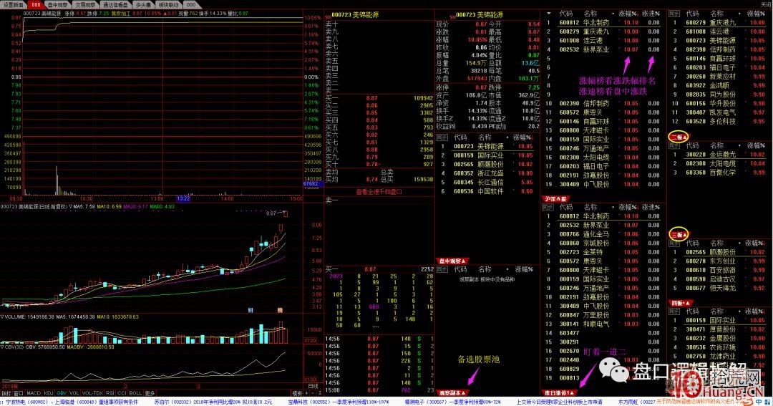
Task: Open the 盘中观察 panel label dropdown
Action: coord(452,261)
